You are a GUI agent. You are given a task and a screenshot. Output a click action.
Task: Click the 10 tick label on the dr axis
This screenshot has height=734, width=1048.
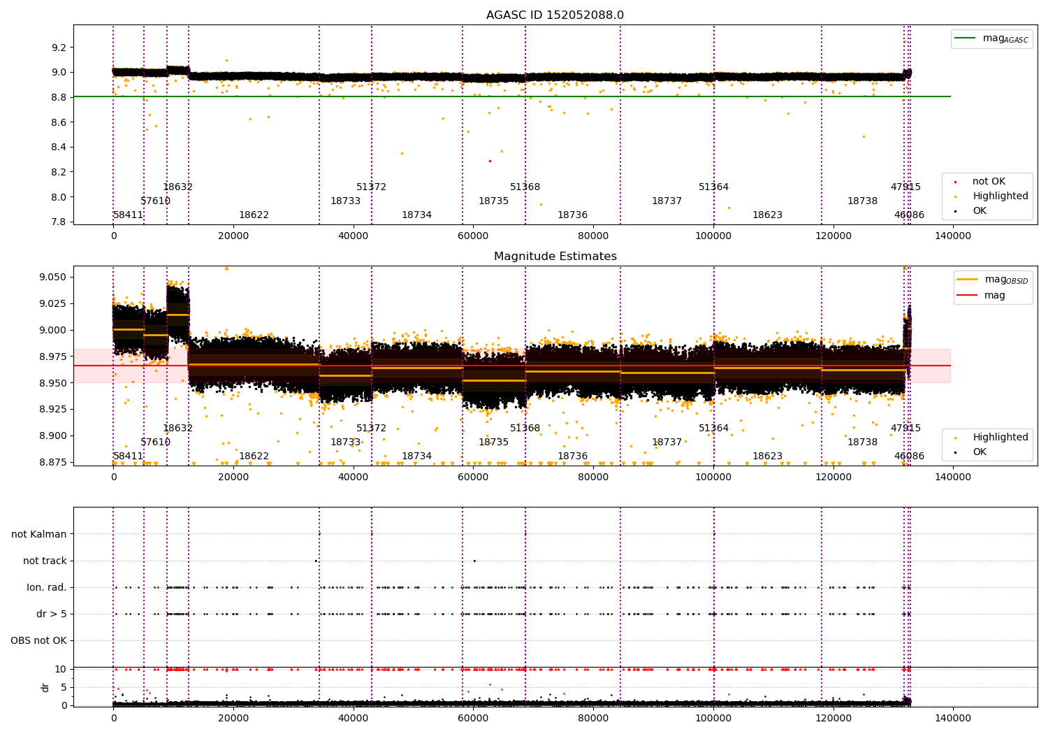coord(61,669)
